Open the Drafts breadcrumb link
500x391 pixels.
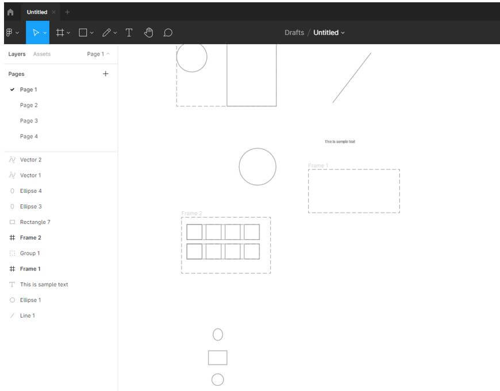[x=294, y=33]
